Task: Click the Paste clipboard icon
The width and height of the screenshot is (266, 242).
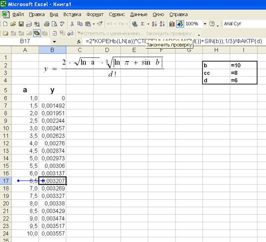Action: click(x=88, y=24)
